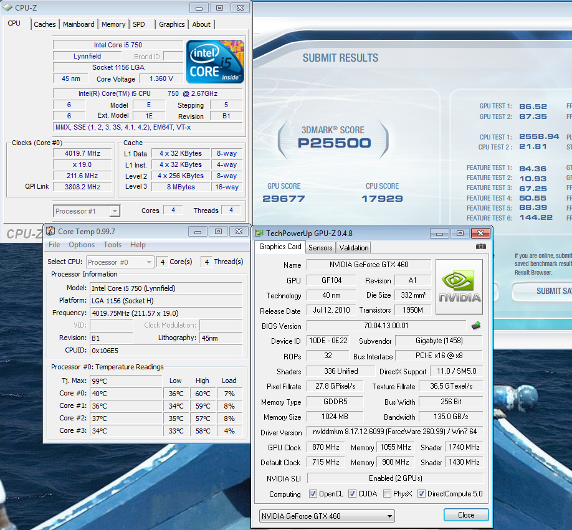Open the File menu in Core Temp
The width and height of the screenshot is (572, 530).
(54, 245)
